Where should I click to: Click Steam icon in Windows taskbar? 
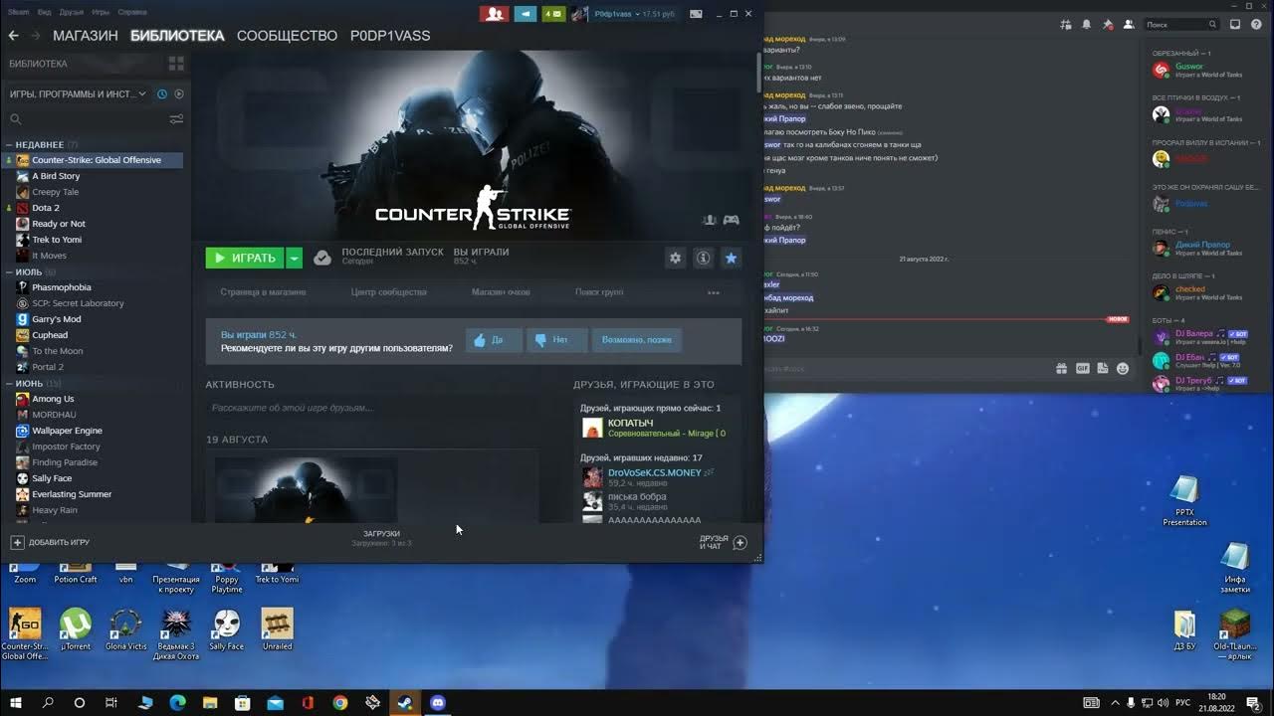405,702
